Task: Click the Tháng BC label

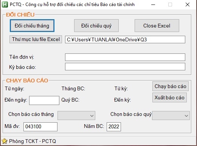Action: pos(73,89)
